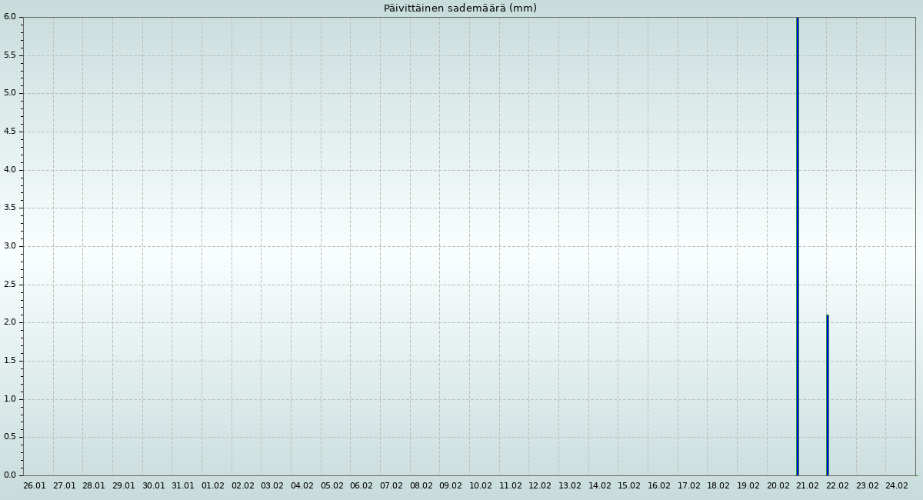Click the short 2.1 mm rainfall bar
The image size is (923, 500).
pos(827,395)
